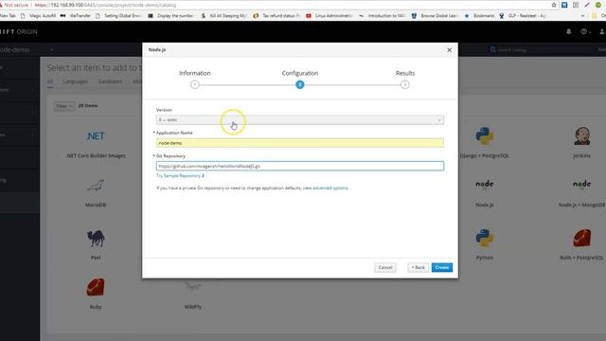Open the Version dropdown
606x341 pixels.
click(300, 120)
